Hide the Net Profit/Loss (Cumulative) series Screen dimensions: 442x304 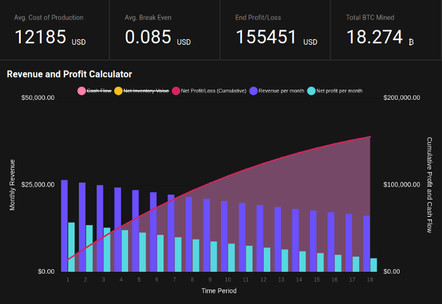[x=209, y=91]
